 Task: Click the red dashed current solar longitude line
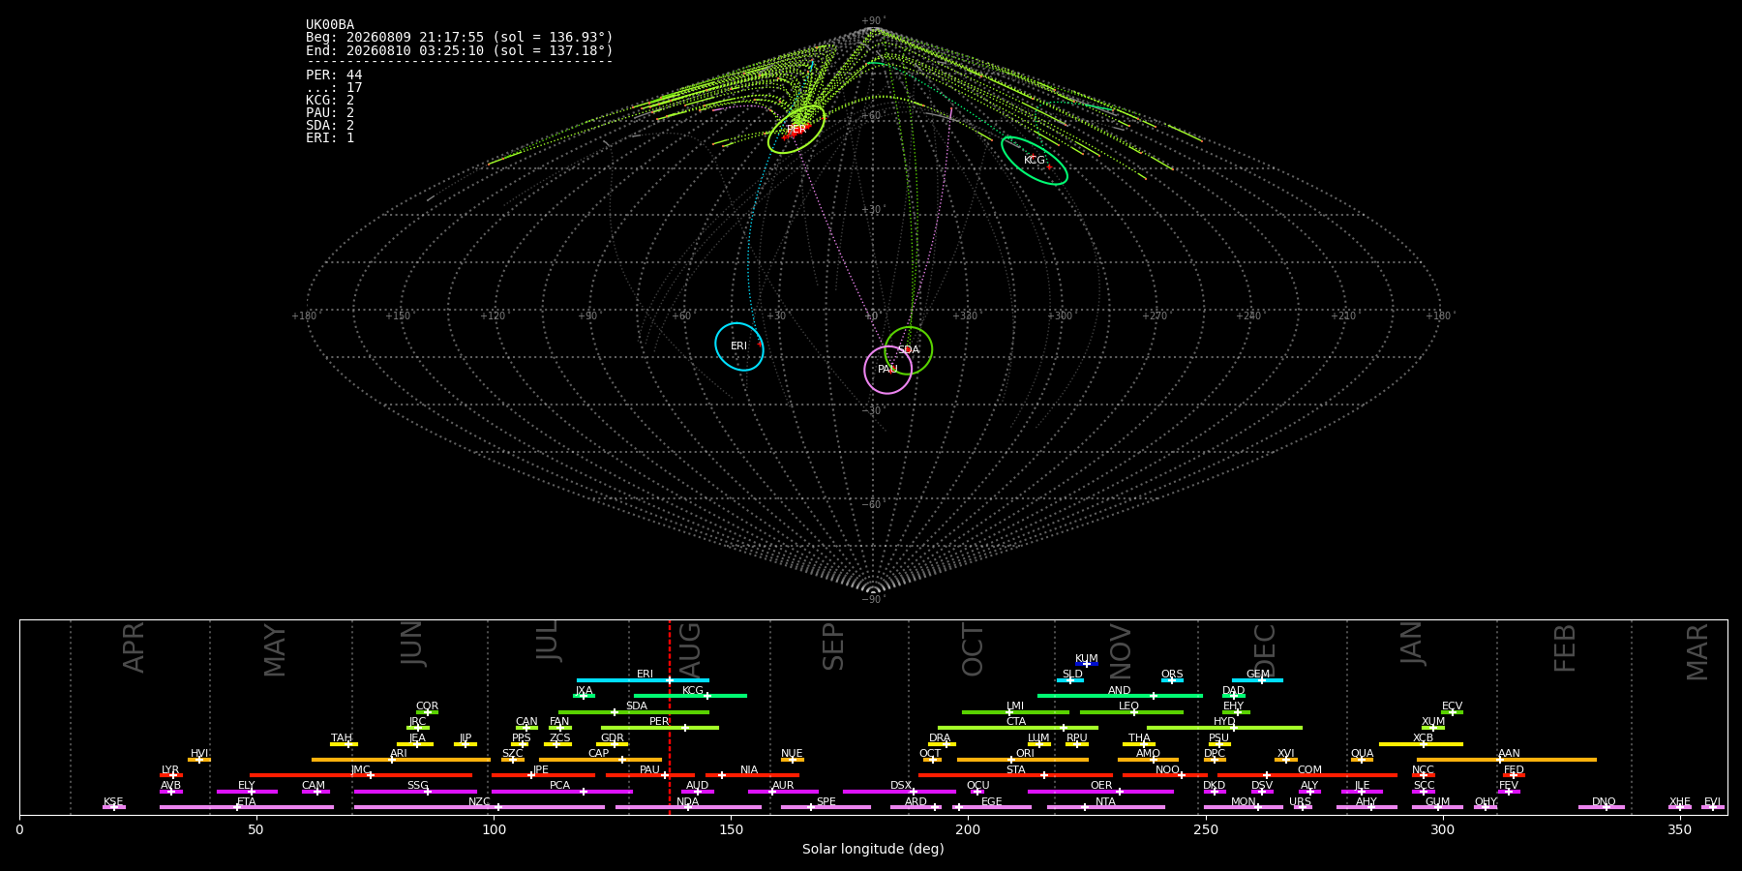(x=669, y=716)
